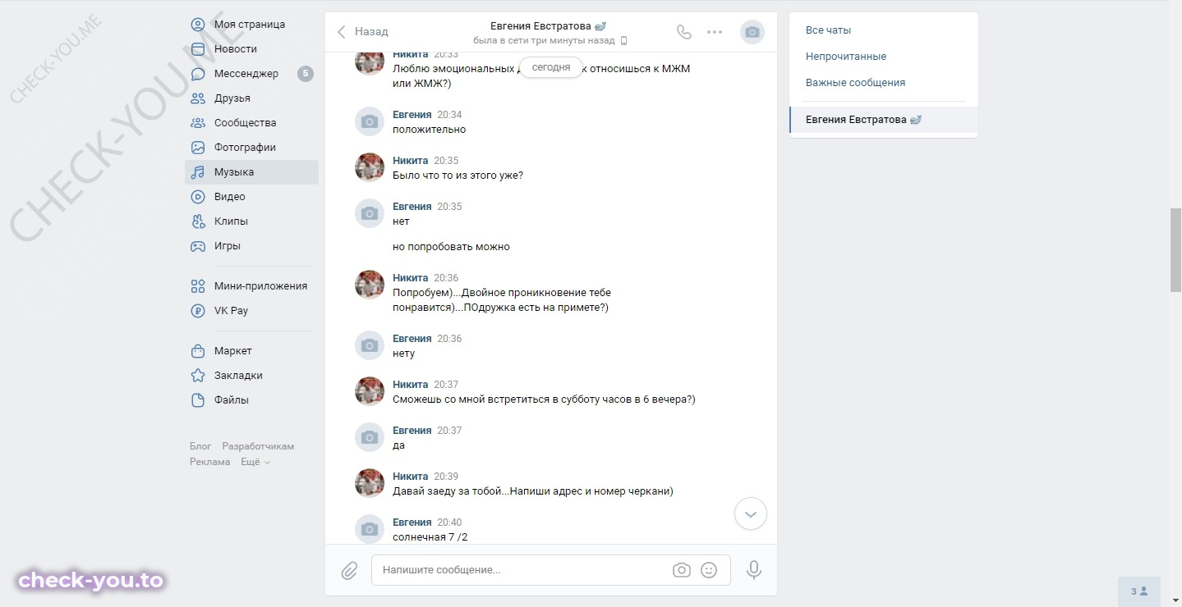Click Никита avatar at 20:39 message
This screenshot has width=1182, height=607.
pos(370,483)
